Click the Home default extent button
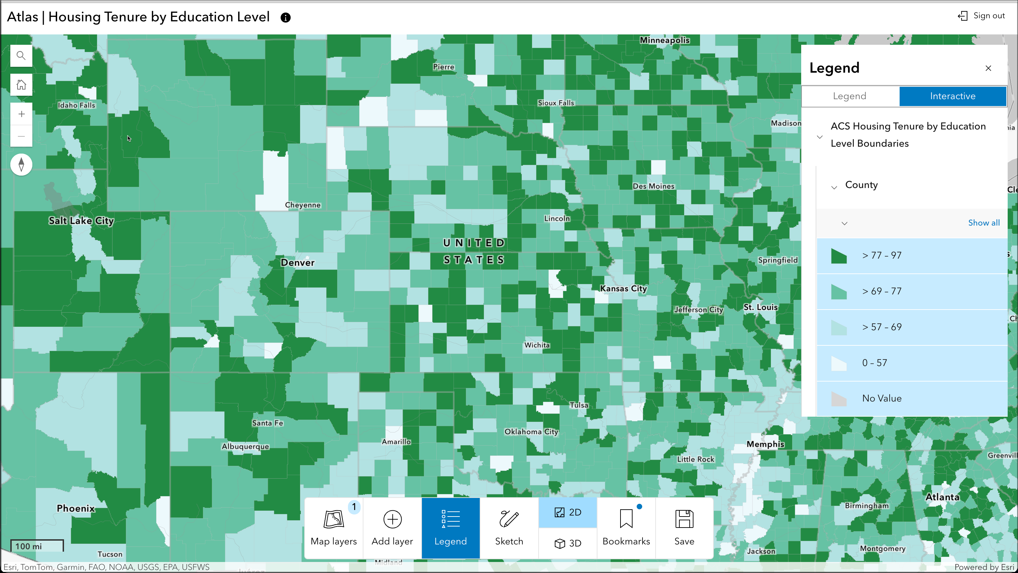Image resolution: width=1018 pixels, height=573 pixels. [21, 85]
